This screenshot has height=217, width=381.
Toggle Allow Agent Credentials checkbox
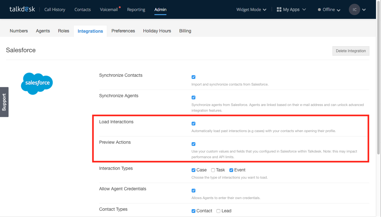tap(193, 191)
